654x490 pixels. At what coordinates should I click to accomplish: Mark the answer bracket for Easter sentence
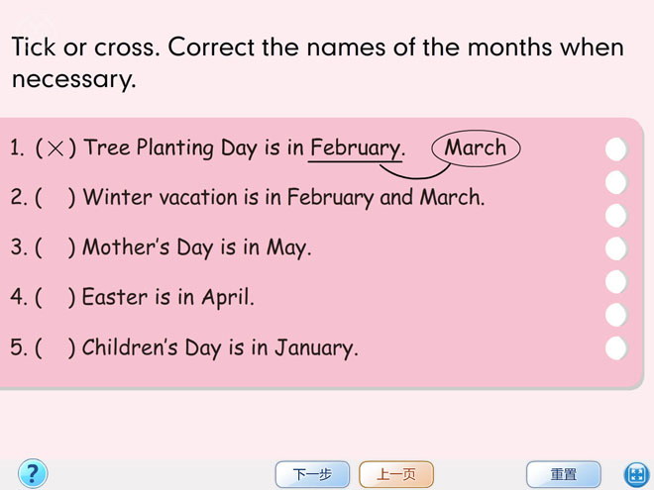coord(55,297)
